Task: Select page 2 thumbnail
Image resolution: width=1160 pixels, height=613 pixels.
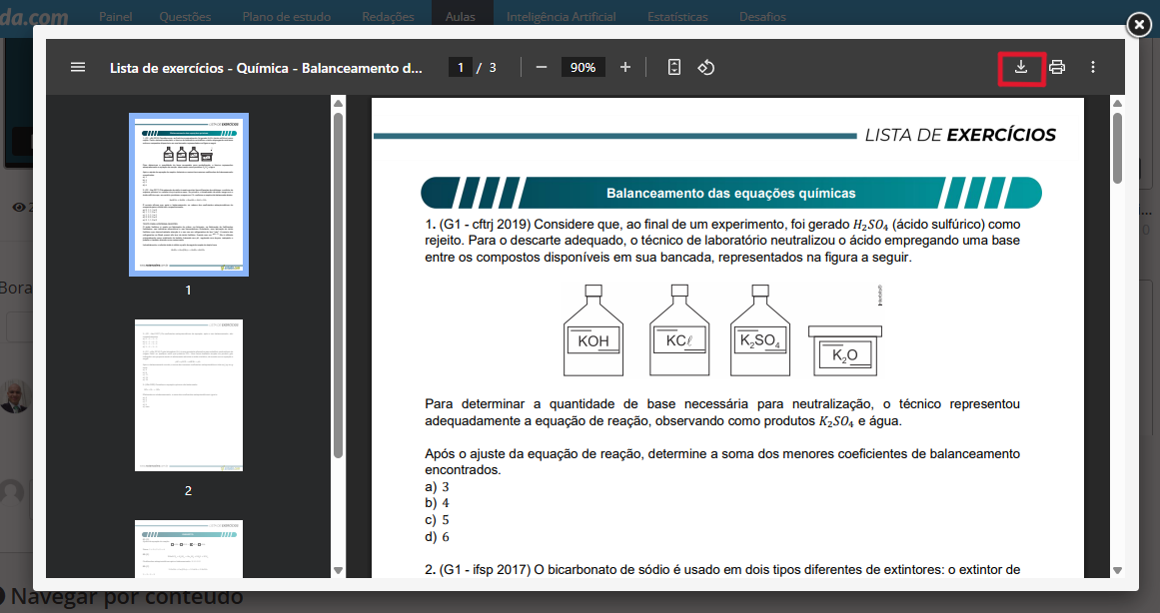Action: tap(189, 395)
